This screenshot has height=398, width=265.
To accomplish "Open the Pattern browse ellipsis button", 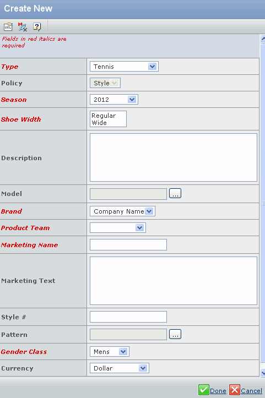I will (175, 334).
